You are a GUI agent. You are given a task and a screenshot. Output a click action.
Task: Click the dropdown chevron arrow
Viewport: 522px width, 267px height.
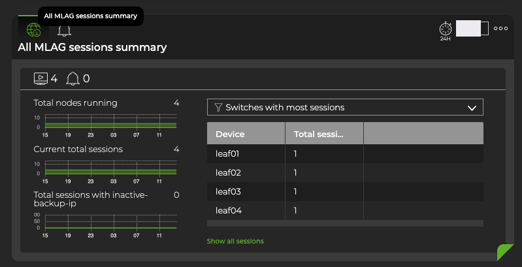pos(472,108)
